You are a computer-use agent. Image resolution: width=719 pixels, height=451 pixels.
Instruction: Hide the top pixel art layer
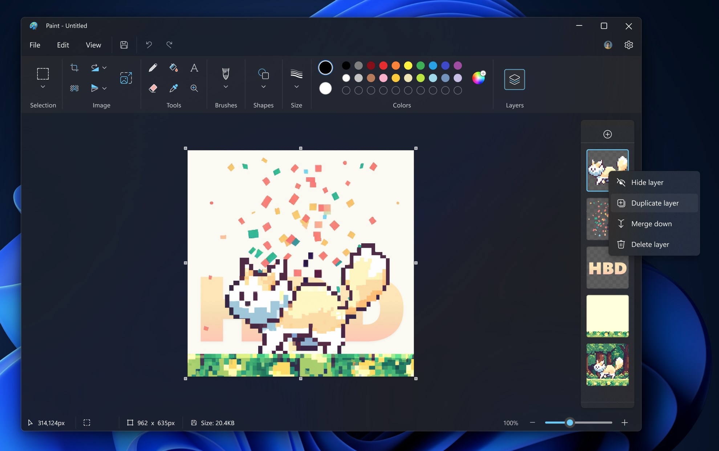[647, 182]
